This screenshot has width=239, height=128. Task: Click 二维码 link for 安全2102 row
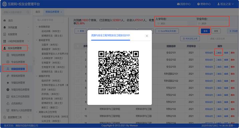[x=218, y=60]
